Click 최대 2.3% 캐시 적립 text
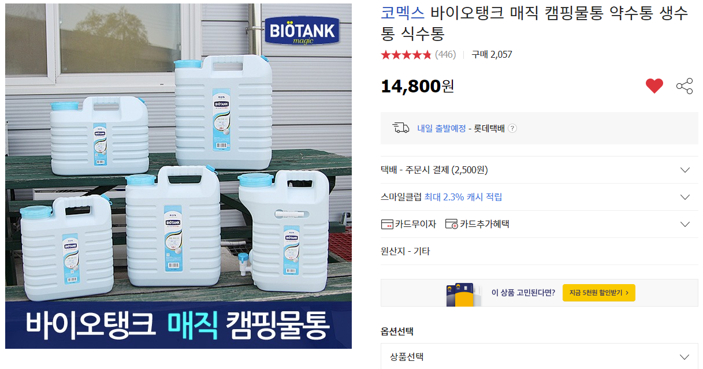Screen dimensions: 703x369 click(463, 197)
